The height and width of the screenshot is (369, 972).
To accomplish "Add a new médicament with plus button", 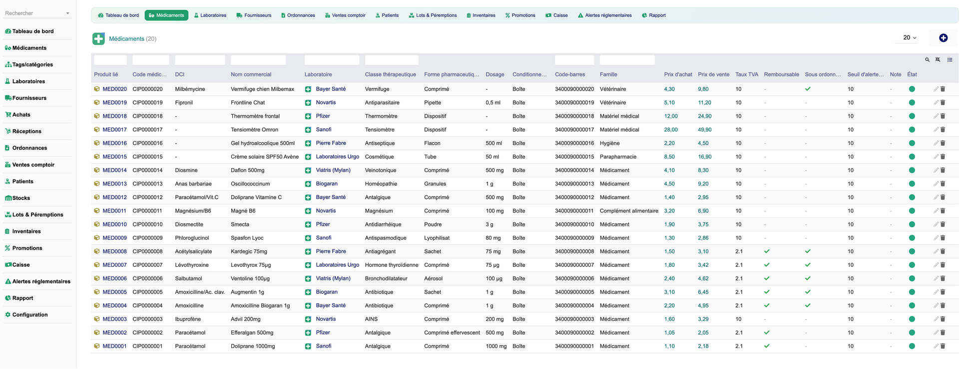I will 943,38.
